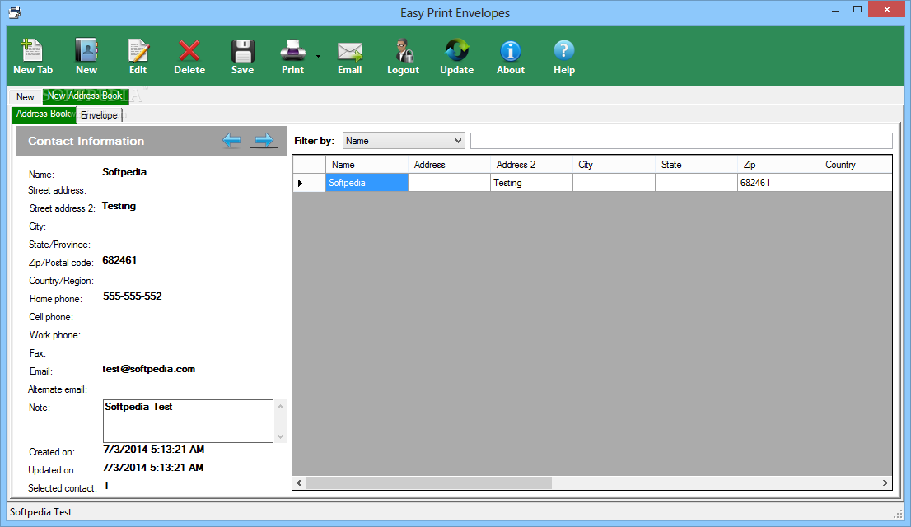Click the Update globe icon
Screen dimensions: 911x527
coord(456,50)
